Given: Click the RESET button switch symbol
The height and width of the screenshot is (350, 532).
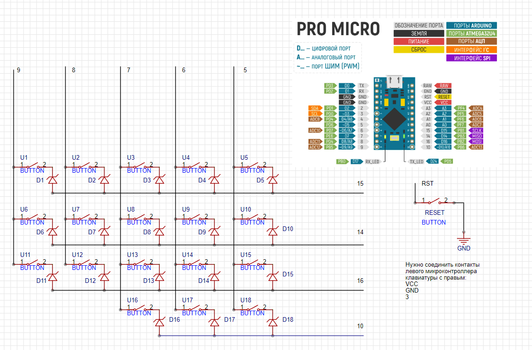Looking at the screenshot, I should pos(435,202).
